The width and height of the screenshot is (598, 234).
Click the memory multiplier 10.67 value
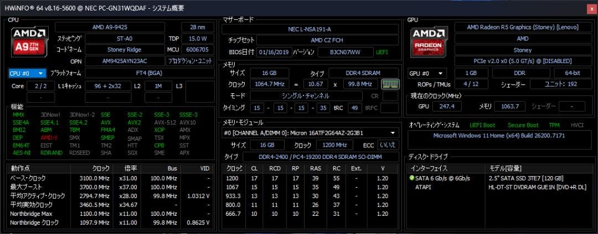click(316, 84)
